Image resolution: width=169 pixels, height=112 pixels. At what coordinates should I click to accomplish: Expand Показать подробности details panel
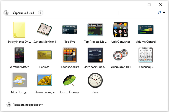coord(9,105)
